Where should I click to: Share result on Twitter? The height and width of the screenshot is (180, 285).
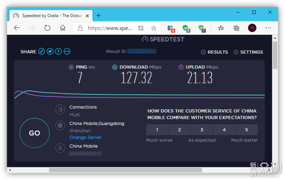[50, 51]
